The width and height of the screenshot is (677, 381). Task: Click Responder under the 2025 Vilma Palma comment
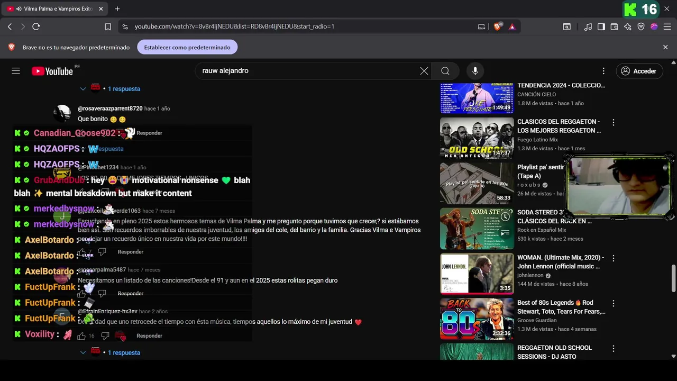point(131,252)
